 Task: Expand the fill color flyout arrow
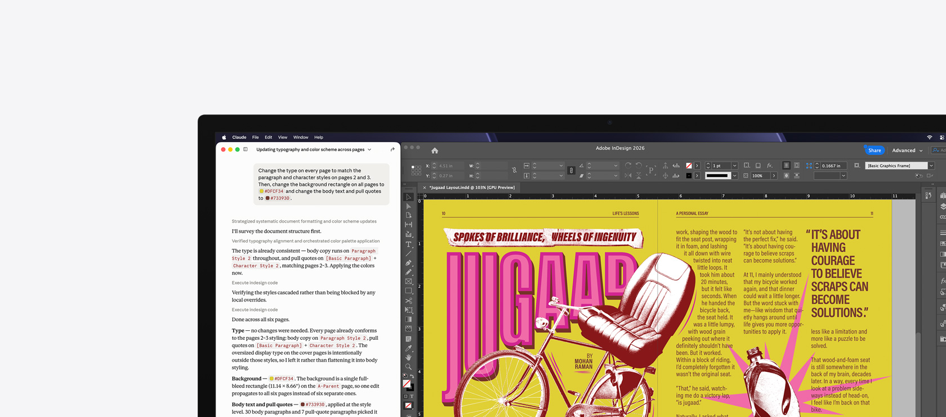coord(697,166)
